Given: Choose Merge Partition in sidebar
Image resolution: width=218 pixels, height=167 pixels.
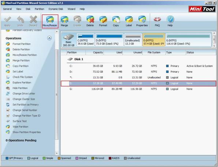Looking at the screenshot, I should pyautogui.click(x=21, y=61).
